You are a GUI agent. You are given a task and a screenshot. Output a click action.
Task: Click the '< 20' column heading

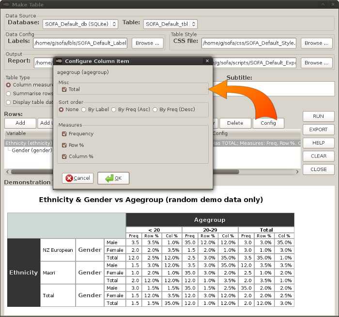[154, 230]
